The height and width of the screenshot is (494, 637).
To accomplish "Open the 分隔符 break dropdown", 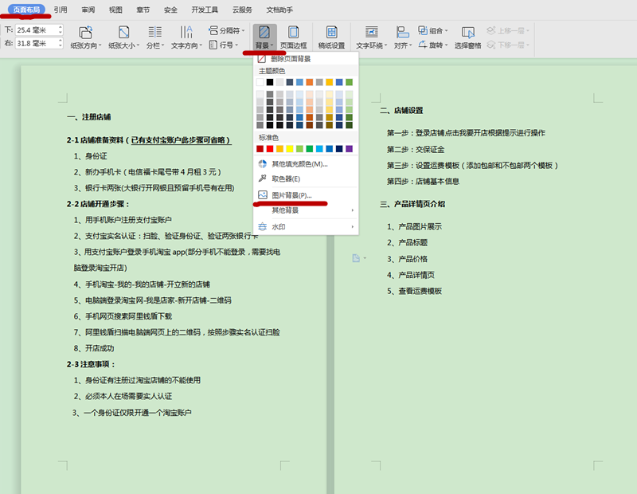I will click(227, 30).
